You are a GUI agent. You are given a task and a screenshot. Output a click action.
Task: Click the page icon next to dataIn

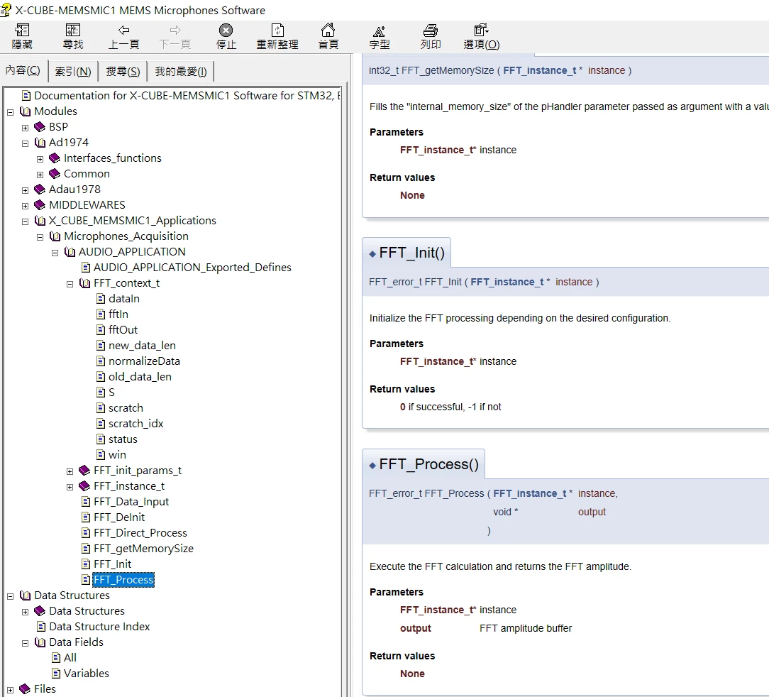tap(101, 298)
